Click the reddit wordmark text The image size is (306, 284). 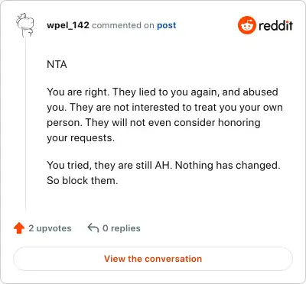275,25
